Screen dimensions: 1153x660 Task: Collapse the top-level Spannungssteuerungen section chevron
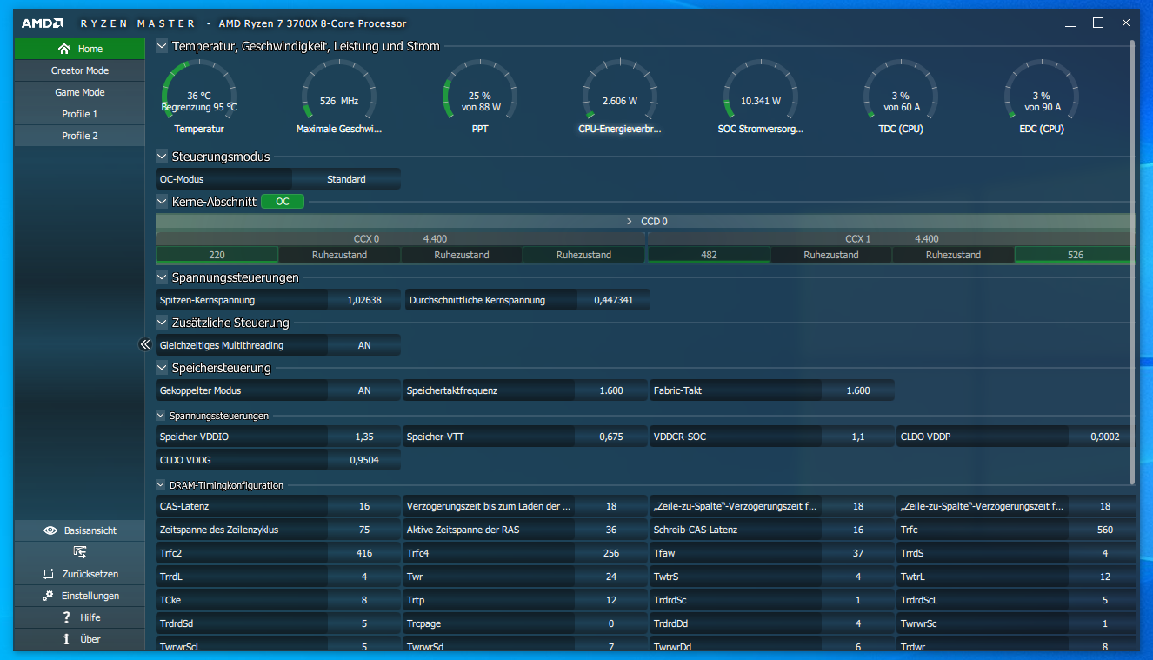tap(162, 277)
